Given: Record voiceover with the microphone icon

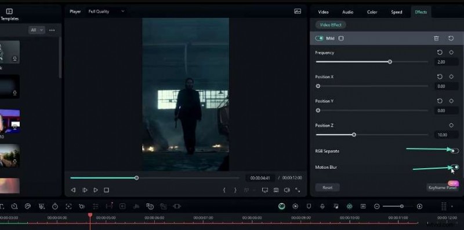Looking at the screenshot, I should point(322,206).
